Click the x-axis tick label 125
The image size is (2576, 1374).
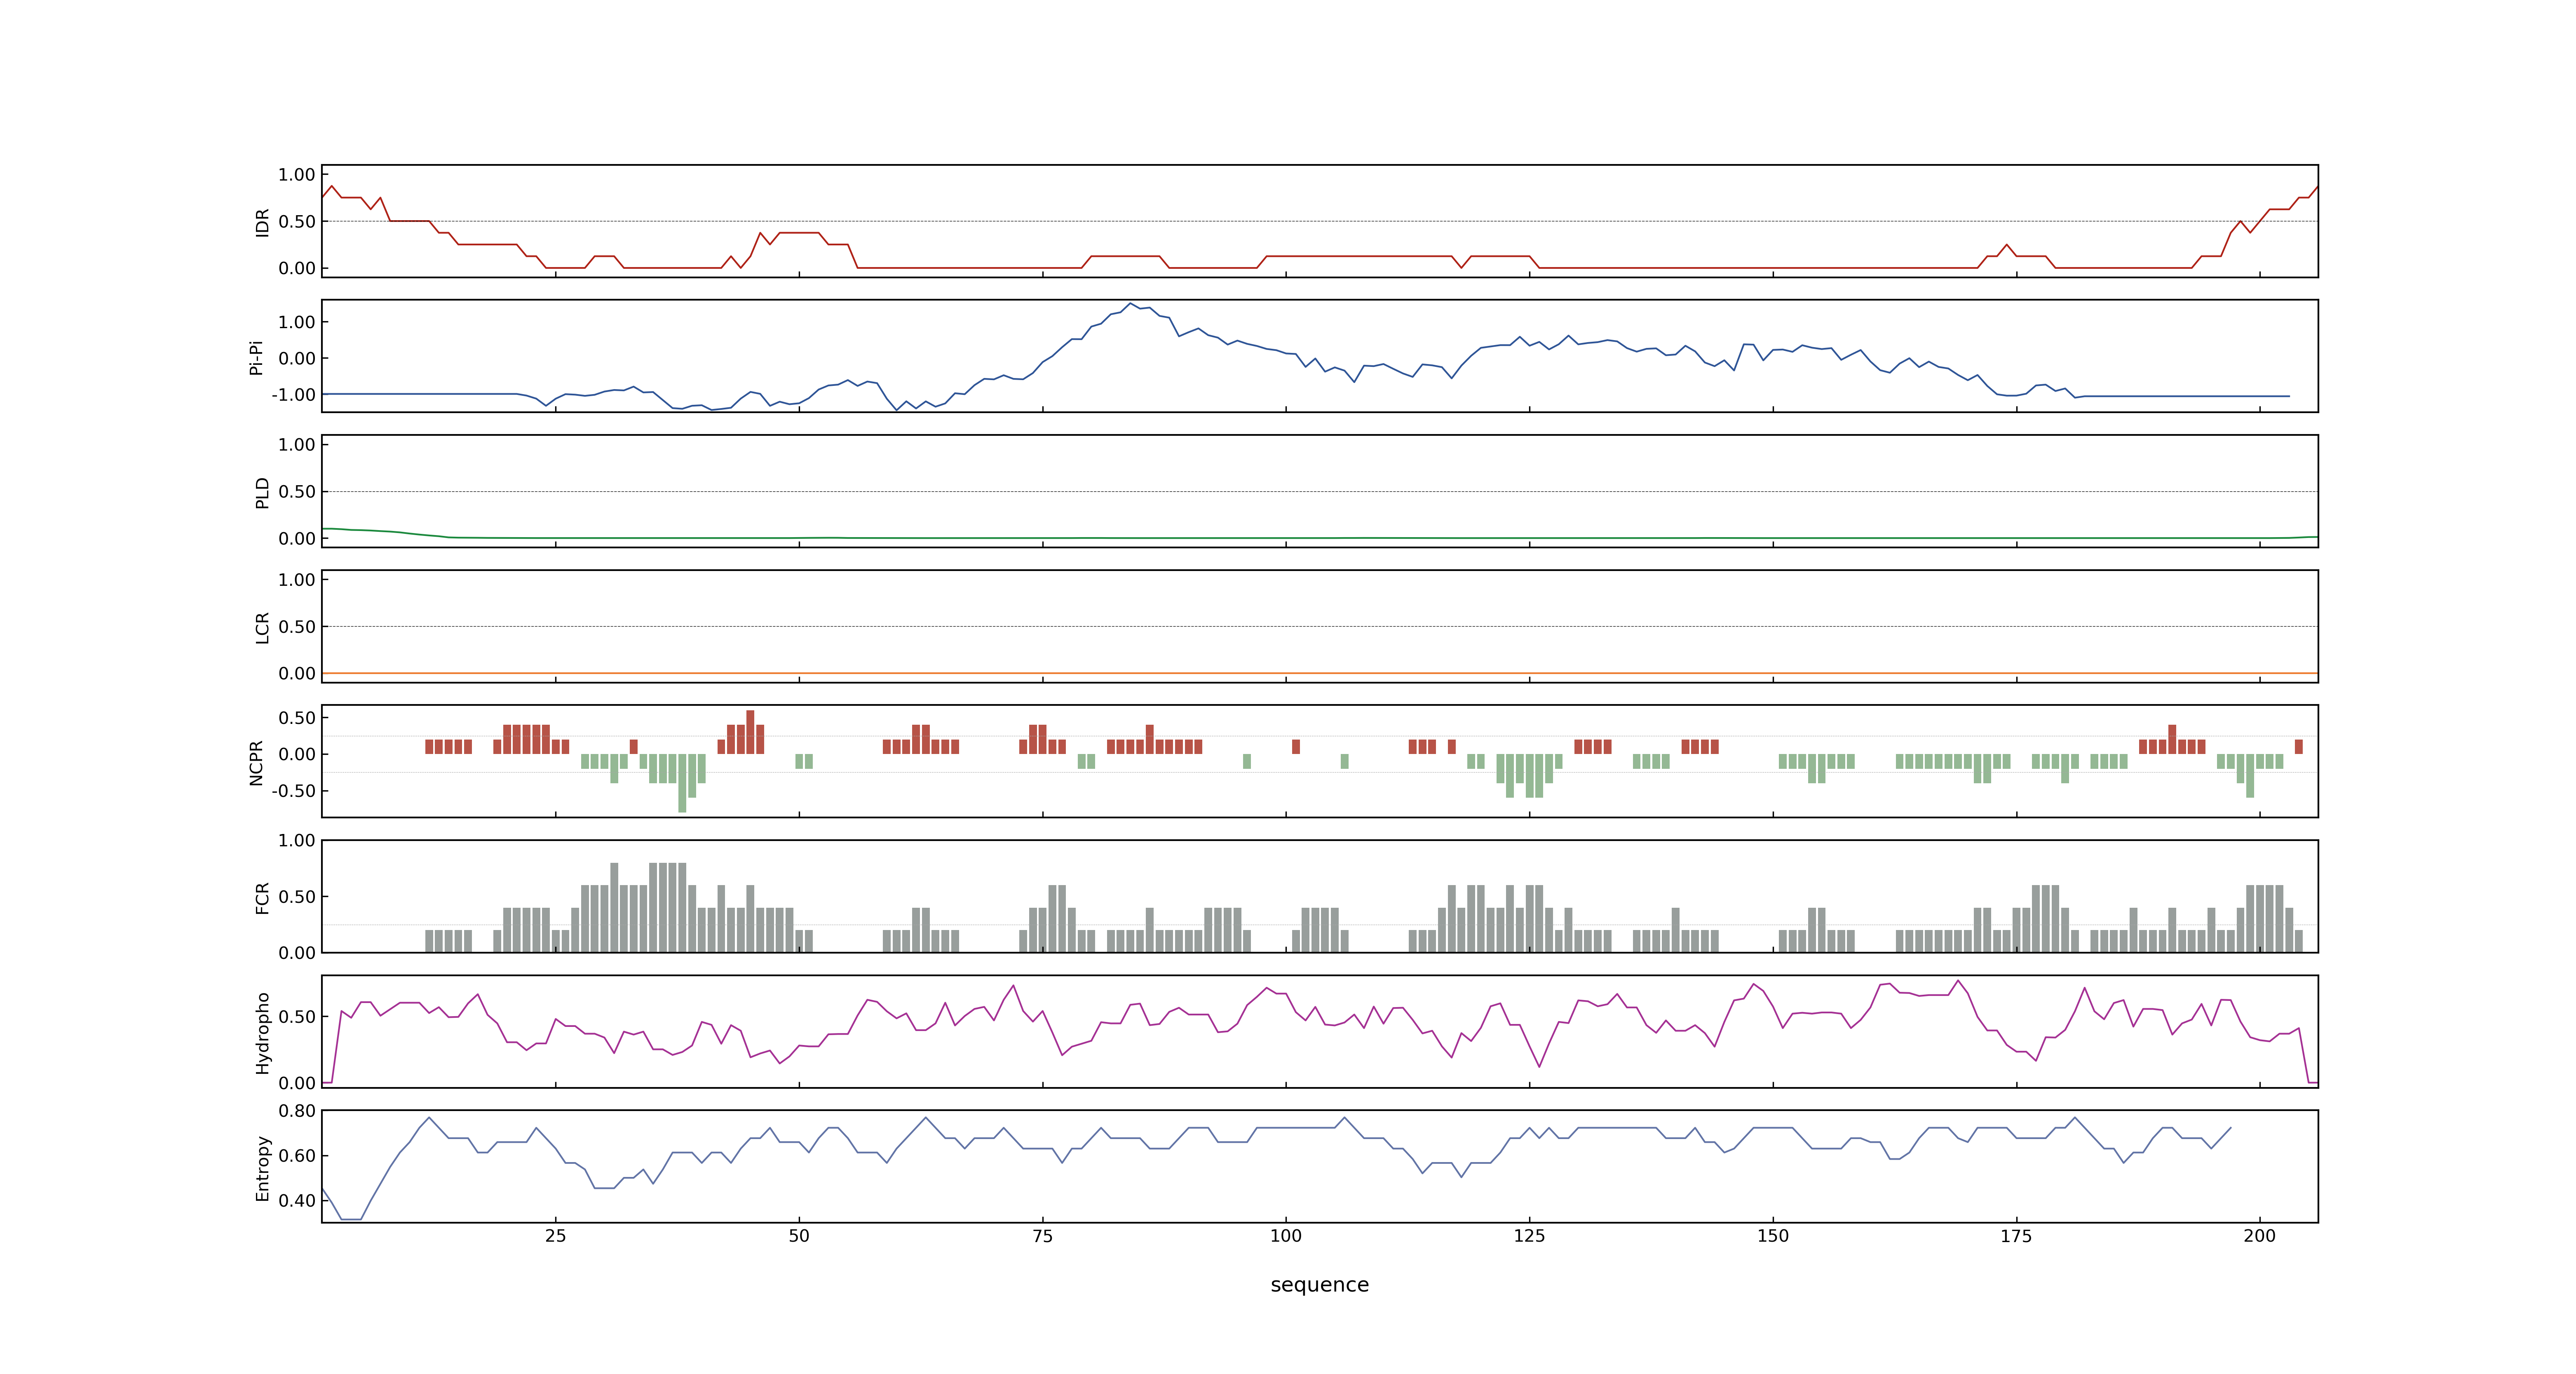1529,1236
